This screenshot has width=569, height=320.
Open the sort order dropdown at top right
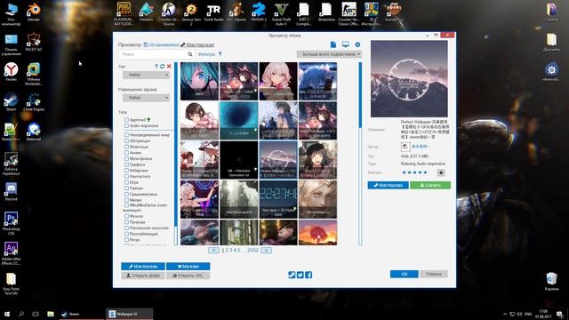329,54
